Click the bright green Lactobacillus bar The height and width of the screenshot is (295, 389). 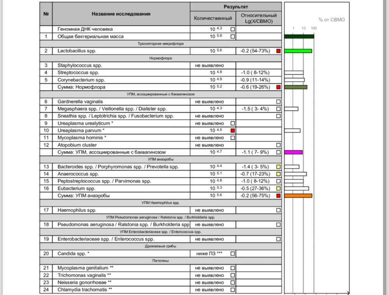click(x=298, y=51)
